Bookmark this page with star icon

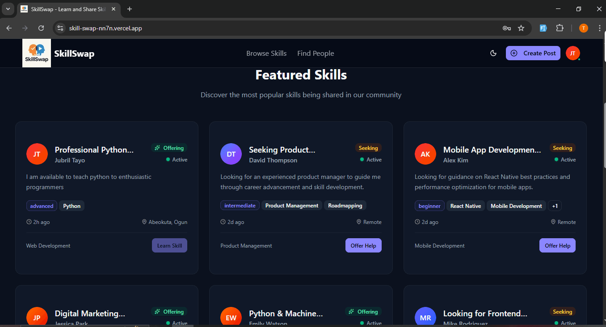pos(521,28)
